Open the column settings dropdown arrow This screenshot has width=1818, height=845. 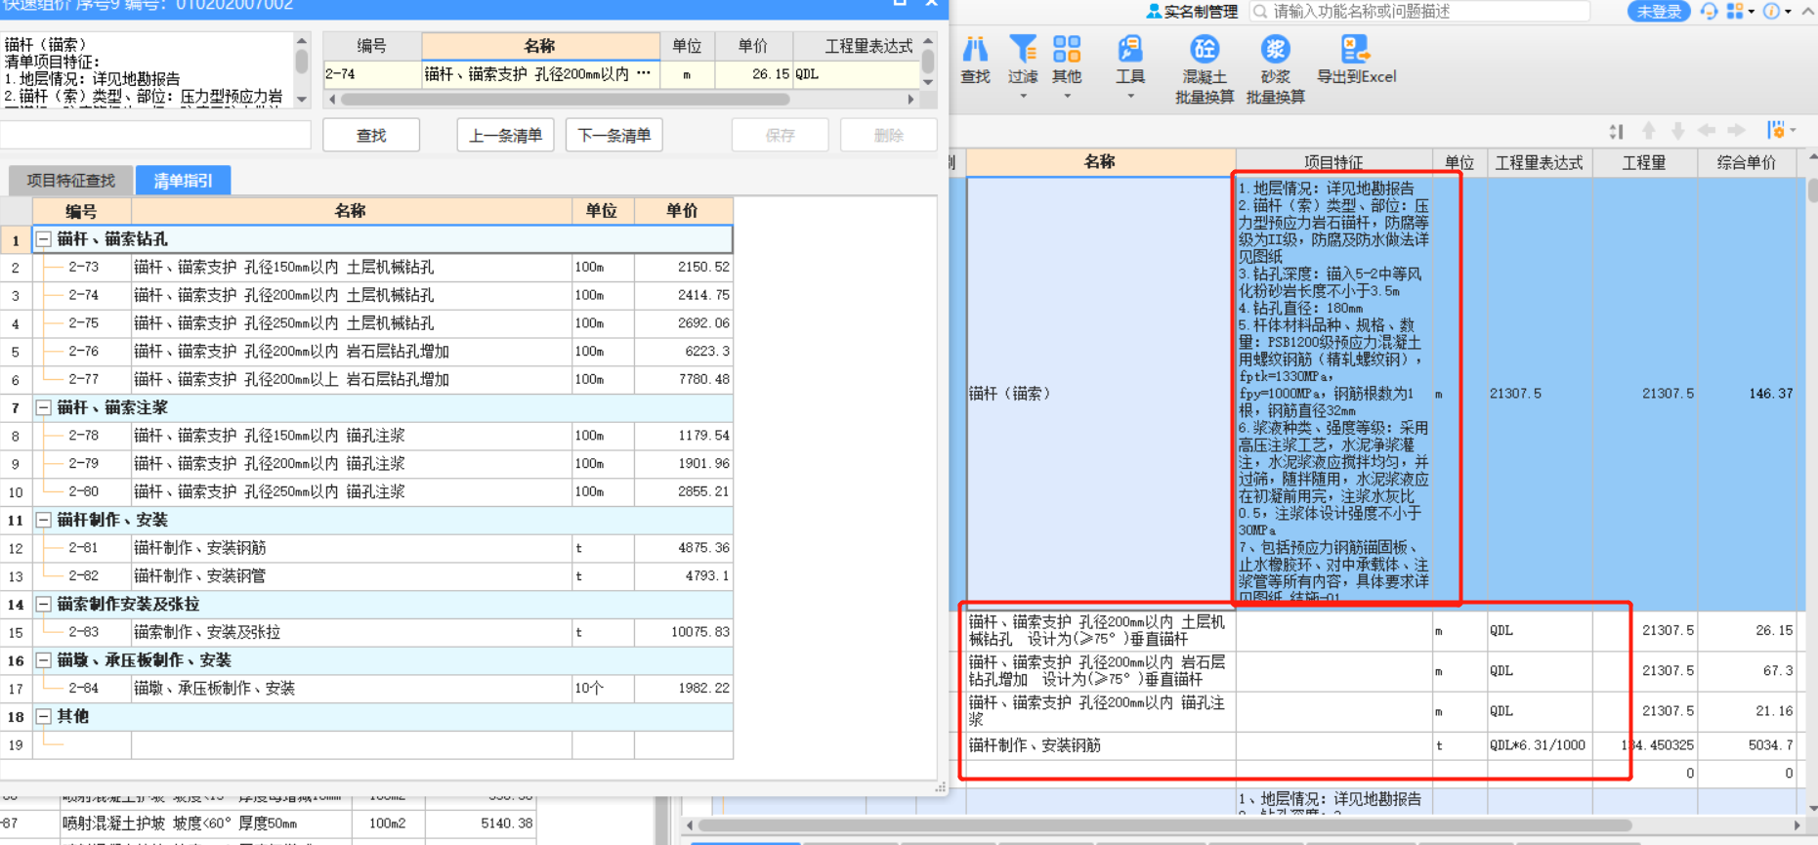click(x=1793, y=131)
